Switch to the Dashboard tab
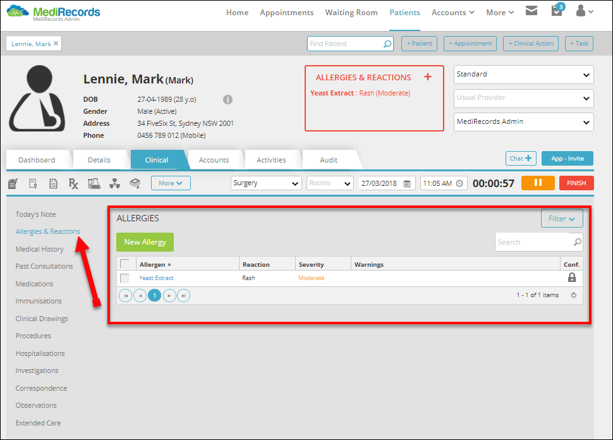 point(37,159)
